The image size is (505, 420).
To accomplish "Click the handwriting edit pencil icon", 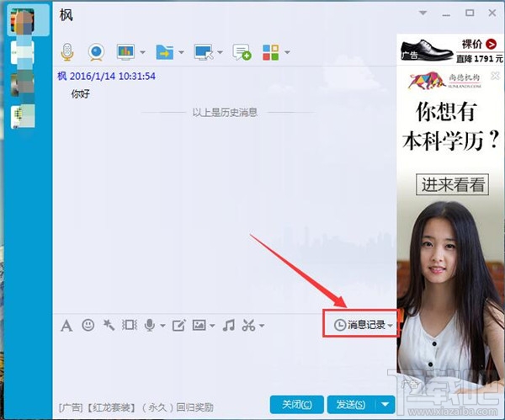I will coord(178,325).
